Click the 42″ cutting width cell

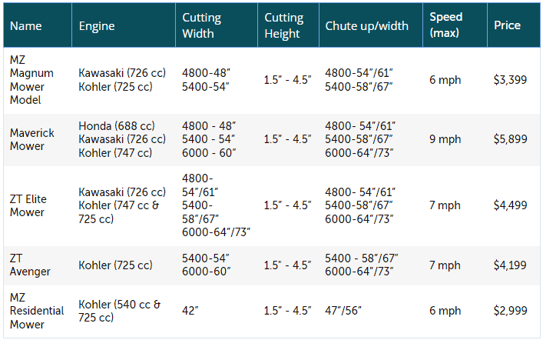[x=190, y=310]
